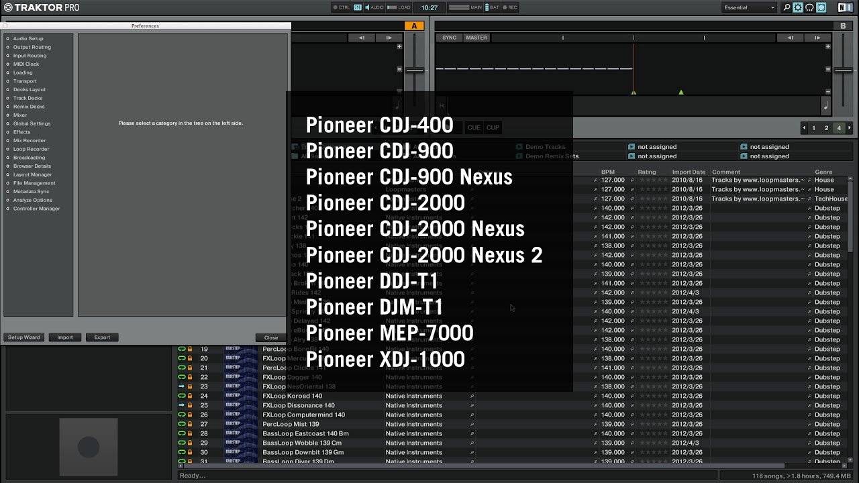The width and height of the screenshot is (859, 483).
Task: Open Analyze Options preferences category
Action: [33, 200]
